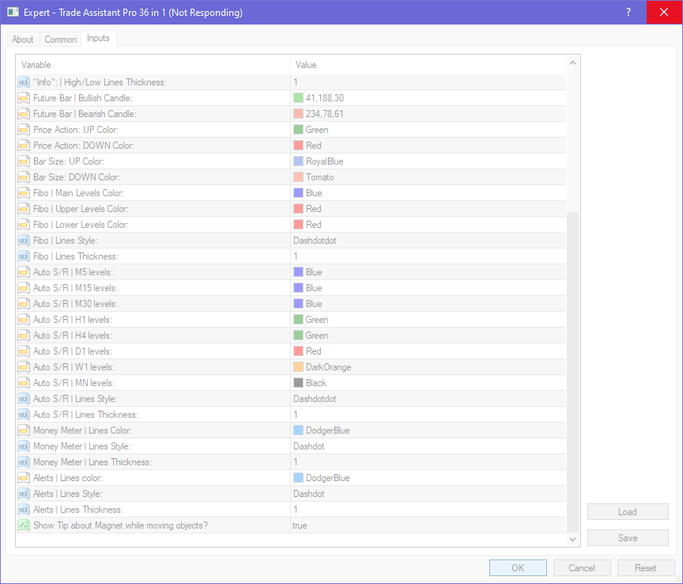Click the scroll up arrow of inputs list

[x=573, y=63]
